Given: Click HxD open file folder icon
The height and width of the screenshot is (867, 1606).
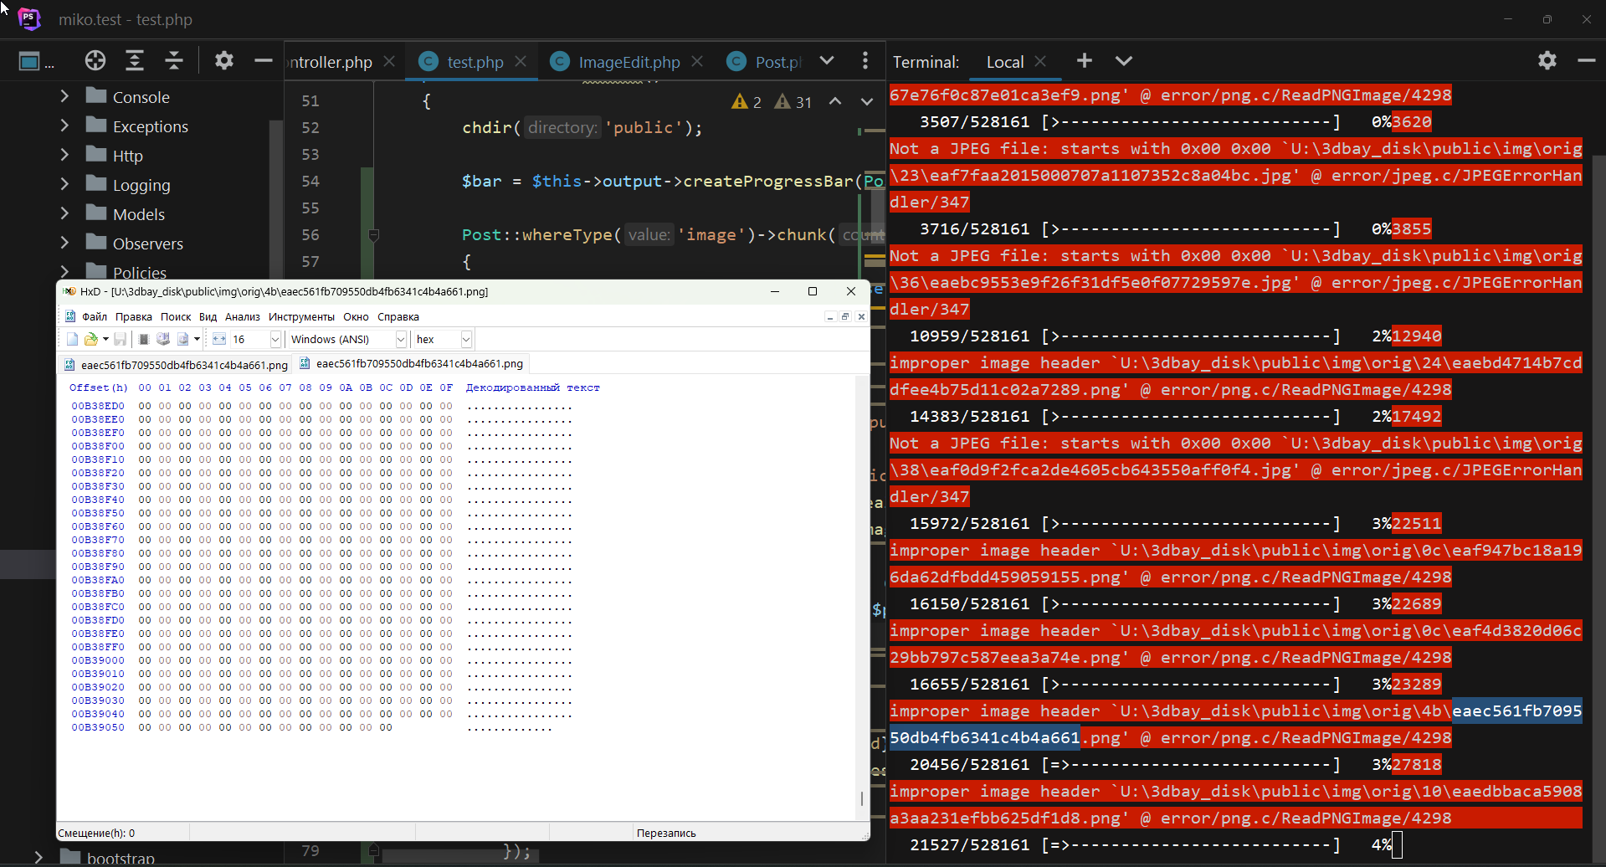Looking at the screenshot, I should (90, 339).
